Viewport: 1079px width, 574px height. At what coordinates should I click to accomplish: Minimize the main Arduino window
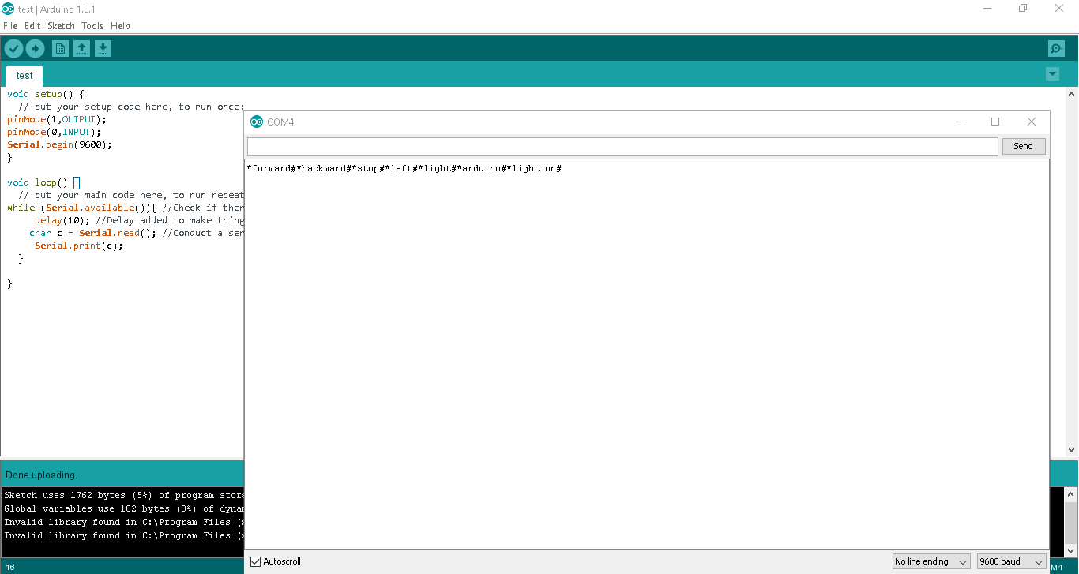pos(987,9)
